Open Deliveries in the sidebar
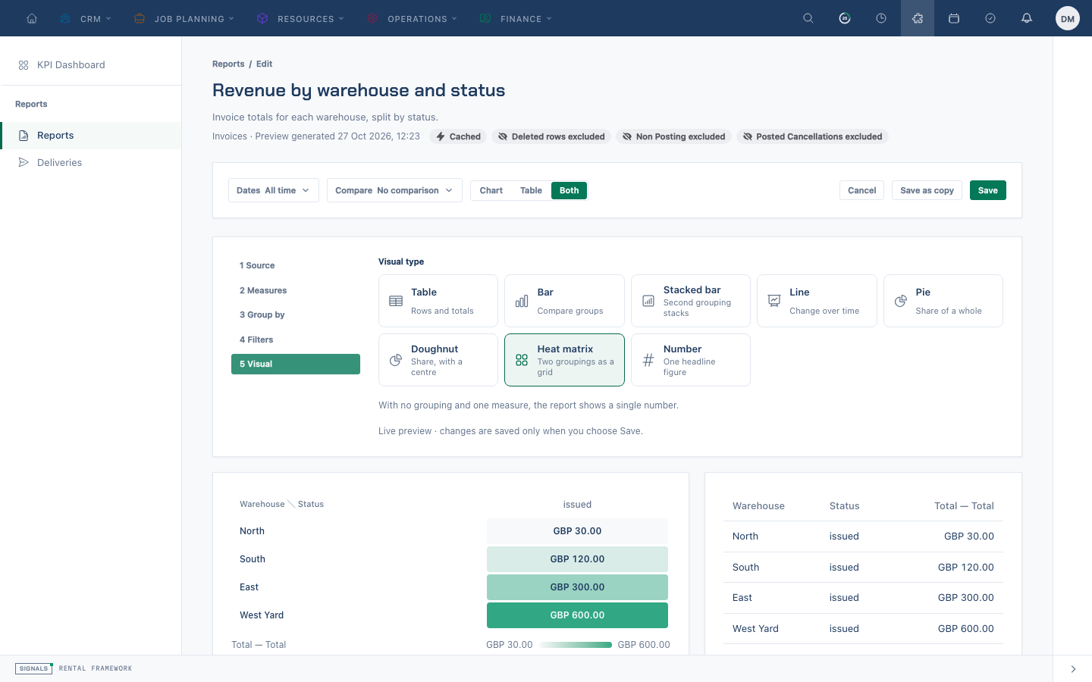 (91, 163)
